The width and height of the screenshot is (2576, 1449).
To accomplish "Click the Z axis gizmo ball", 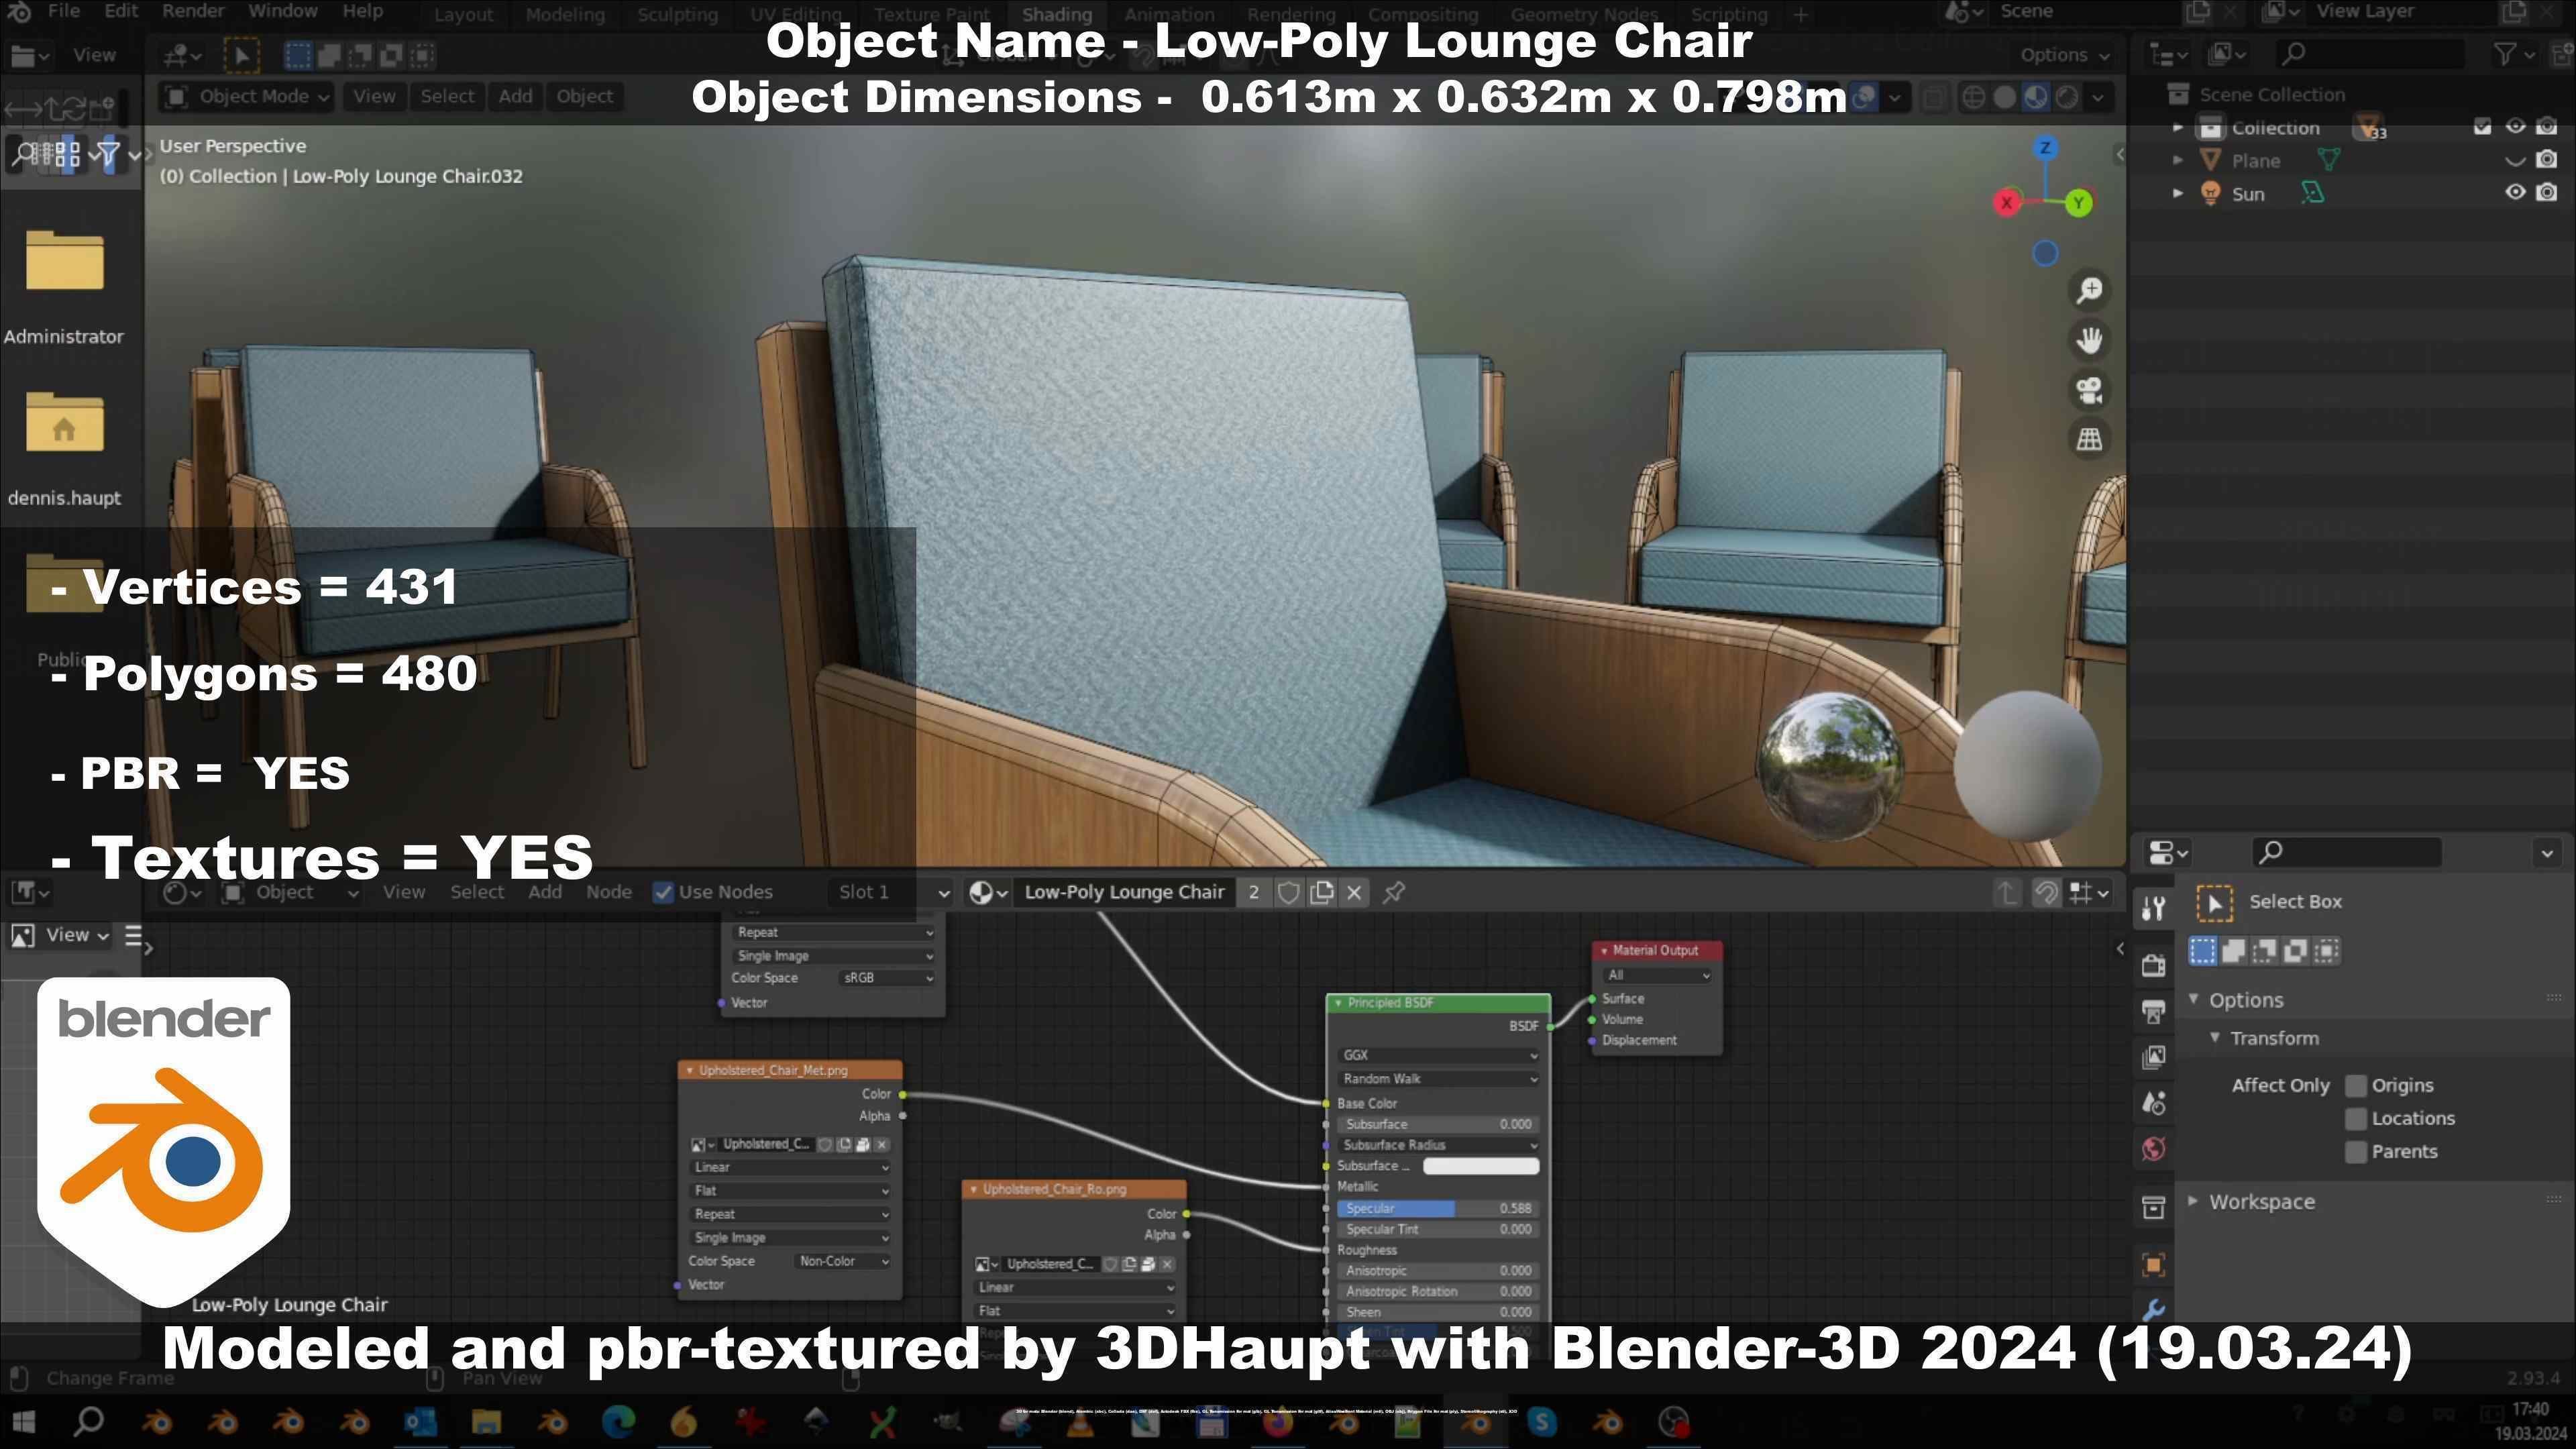I will pyautogui.click(x=2045, y=148).
